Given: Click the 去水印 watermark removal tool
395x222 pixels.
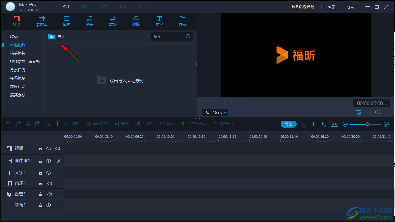Looking at the screenshot, I should [x=144, y=124].
